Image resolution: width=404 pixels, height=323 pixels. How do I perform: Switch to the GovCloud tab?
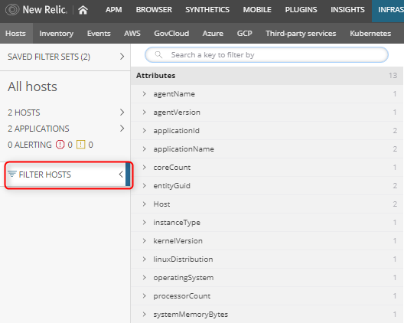pyautogui.click(x=171, y=33)
